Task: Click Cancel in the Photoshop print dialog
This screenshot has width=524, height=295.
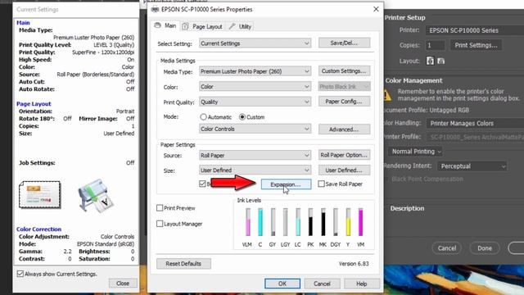Action: coord(447,248)
